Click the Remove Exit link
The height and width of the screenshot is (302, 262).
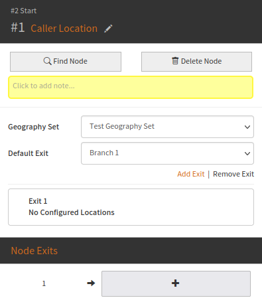233,174
